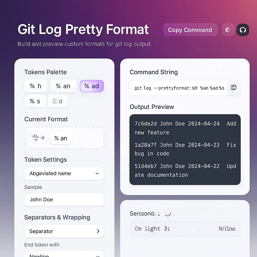Click the git log command string field
This screenshot has width=257, height=257.
pyautogui.click(x=179, y=88)
